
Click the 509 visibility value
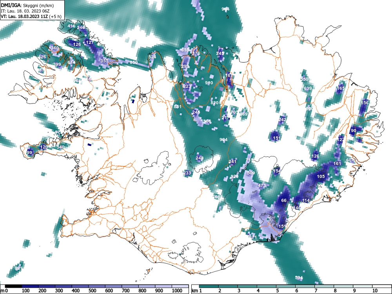click(x=251, y=173)
